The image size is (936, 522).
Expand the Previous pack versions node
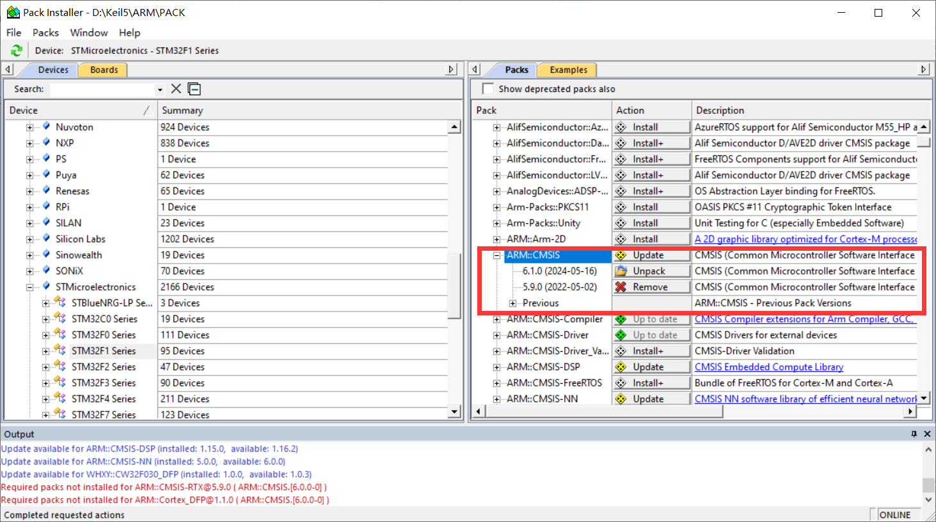click(513, 303)
